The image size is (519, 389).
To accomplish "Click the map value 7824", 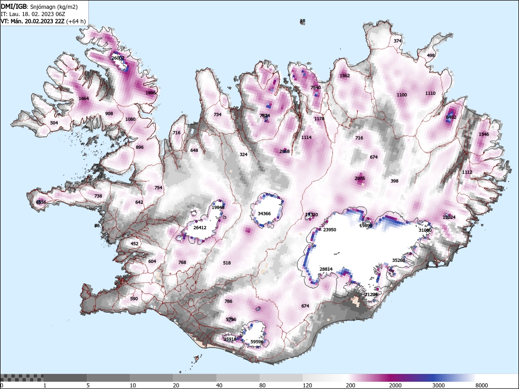I will pos(265,116).
